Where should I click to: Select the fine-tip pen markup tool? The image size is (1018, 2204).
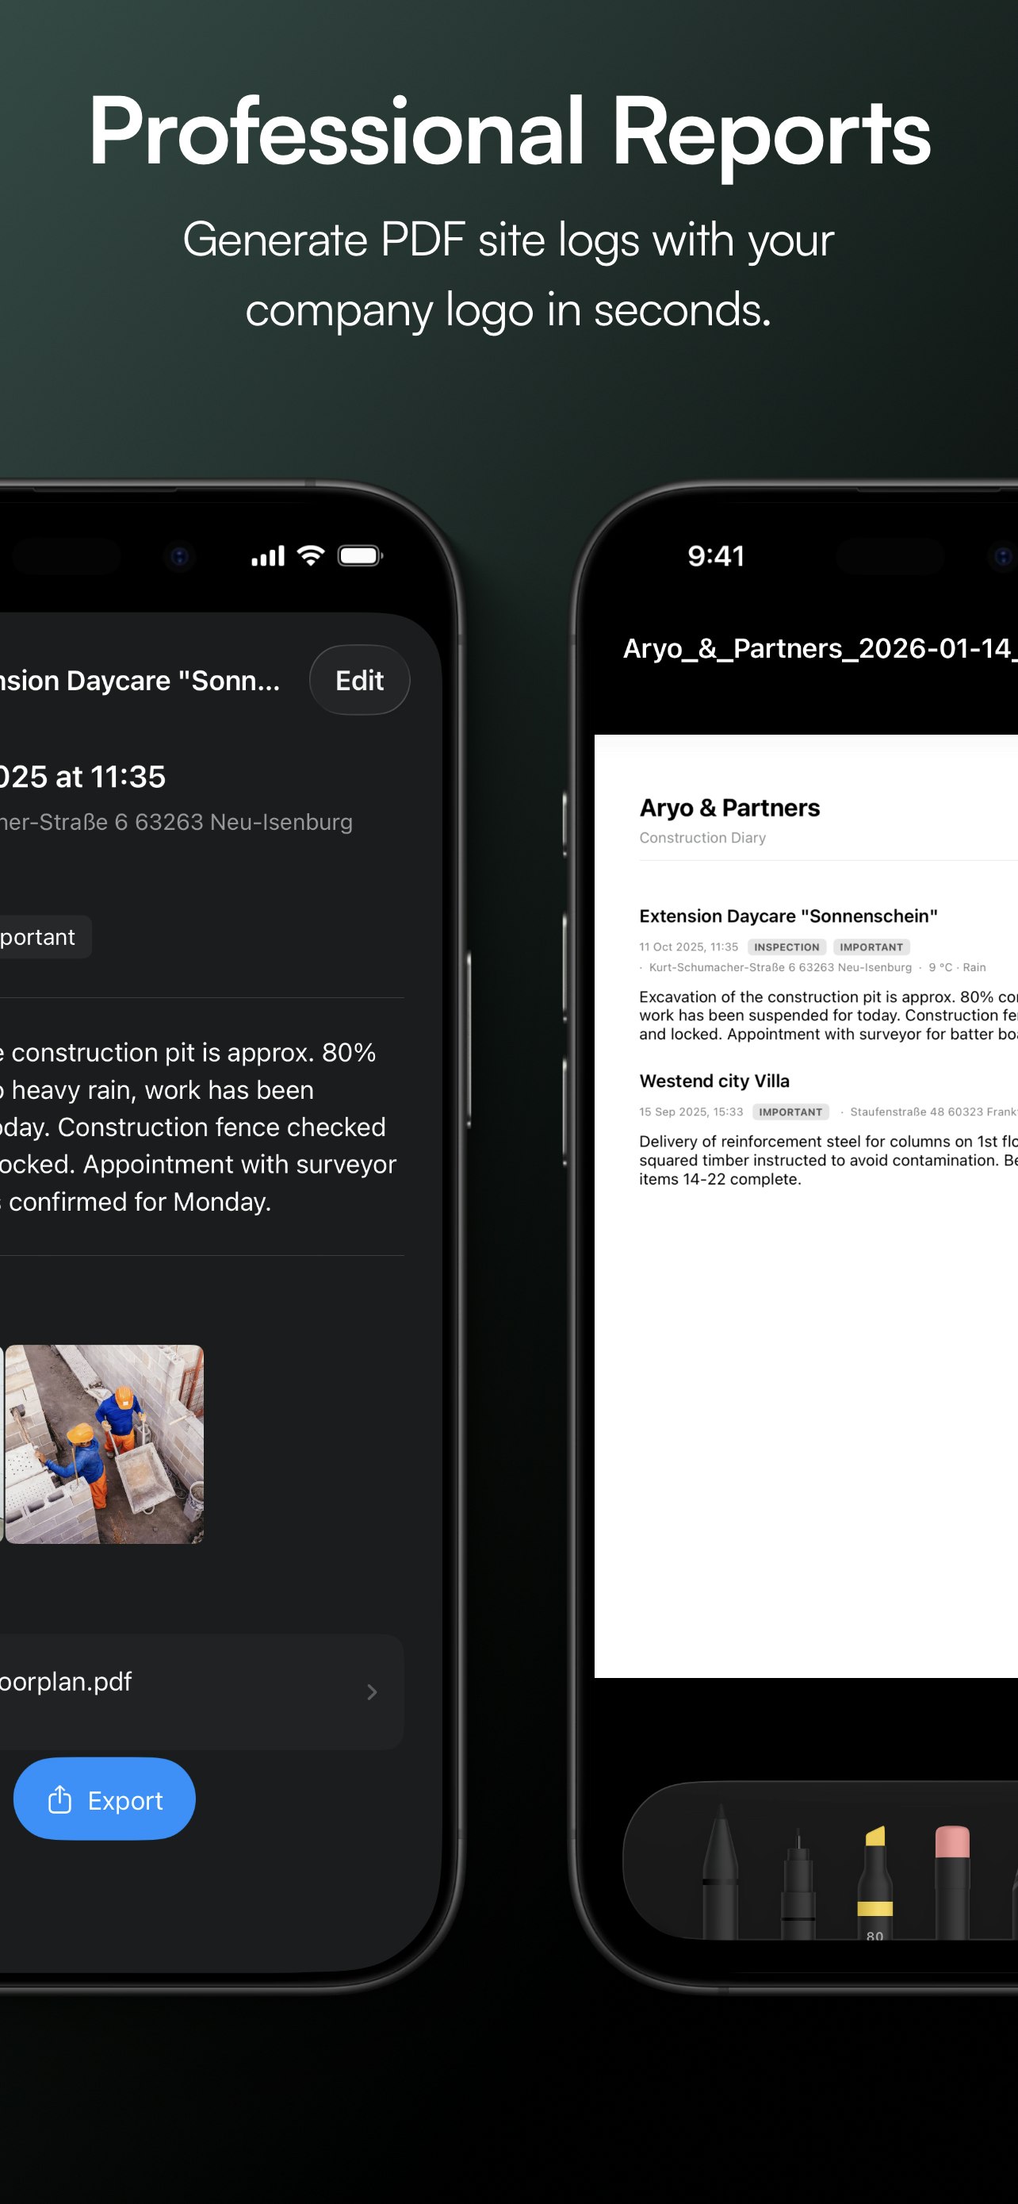798,1883
